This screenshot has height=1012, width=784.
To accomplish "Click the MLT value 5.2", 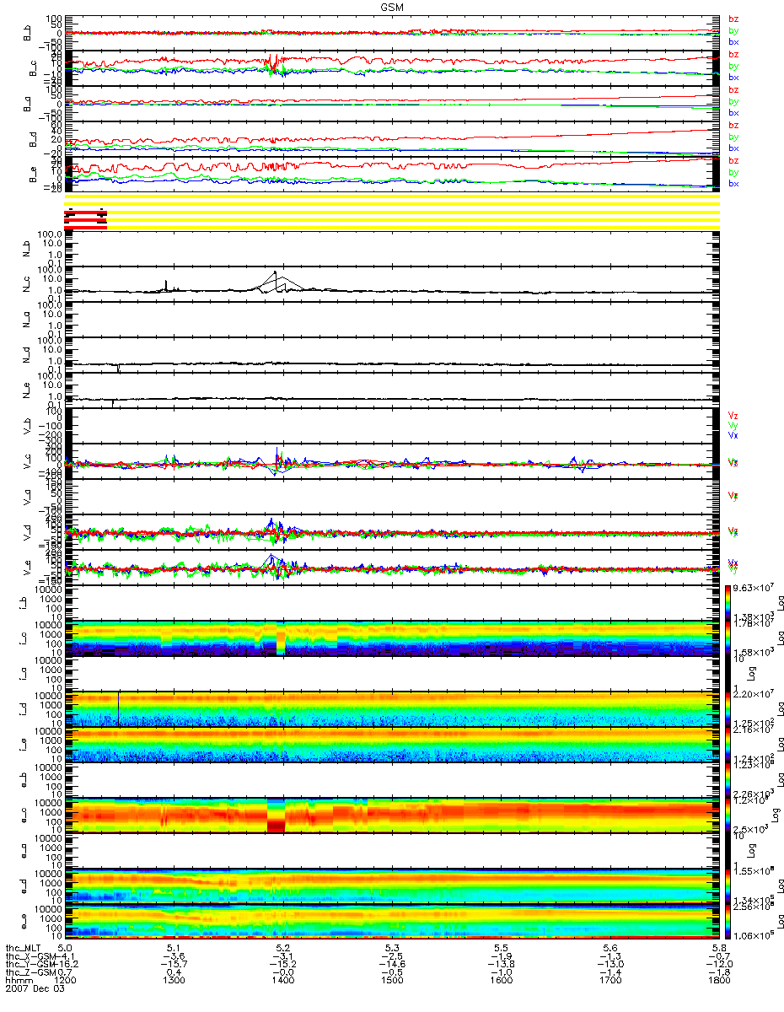I will pos(282,948).
